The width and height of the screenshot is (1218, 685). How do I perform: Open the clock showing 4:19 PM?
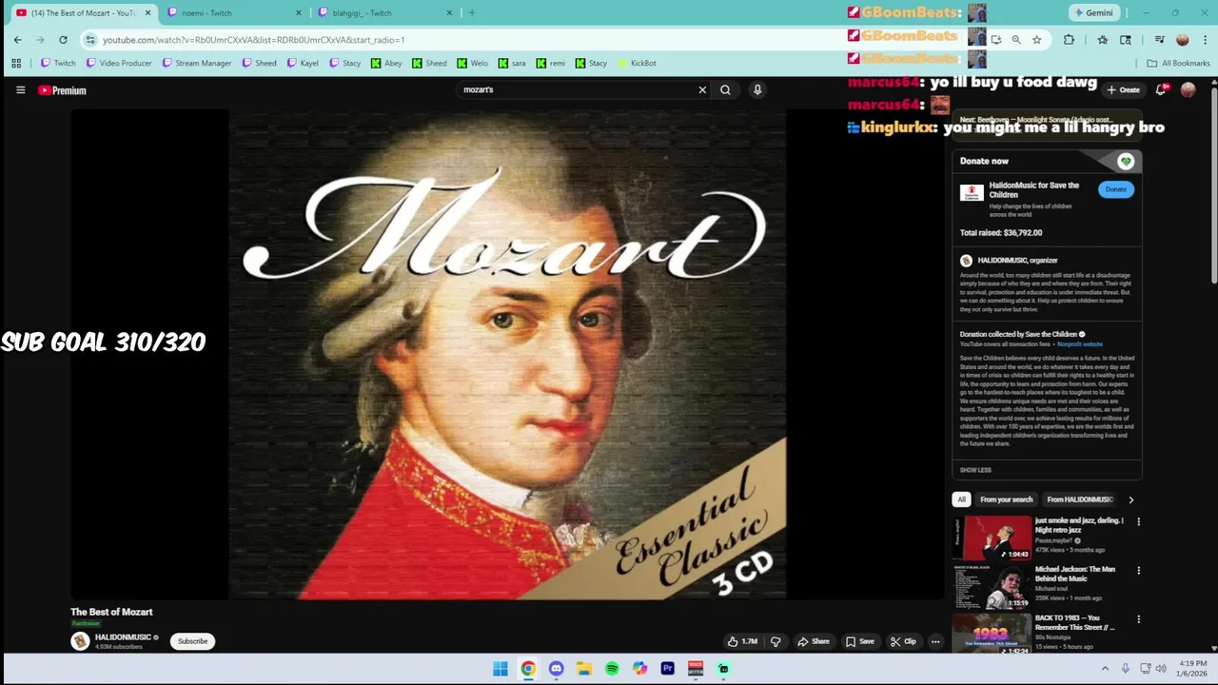(x=1193, y=663)
